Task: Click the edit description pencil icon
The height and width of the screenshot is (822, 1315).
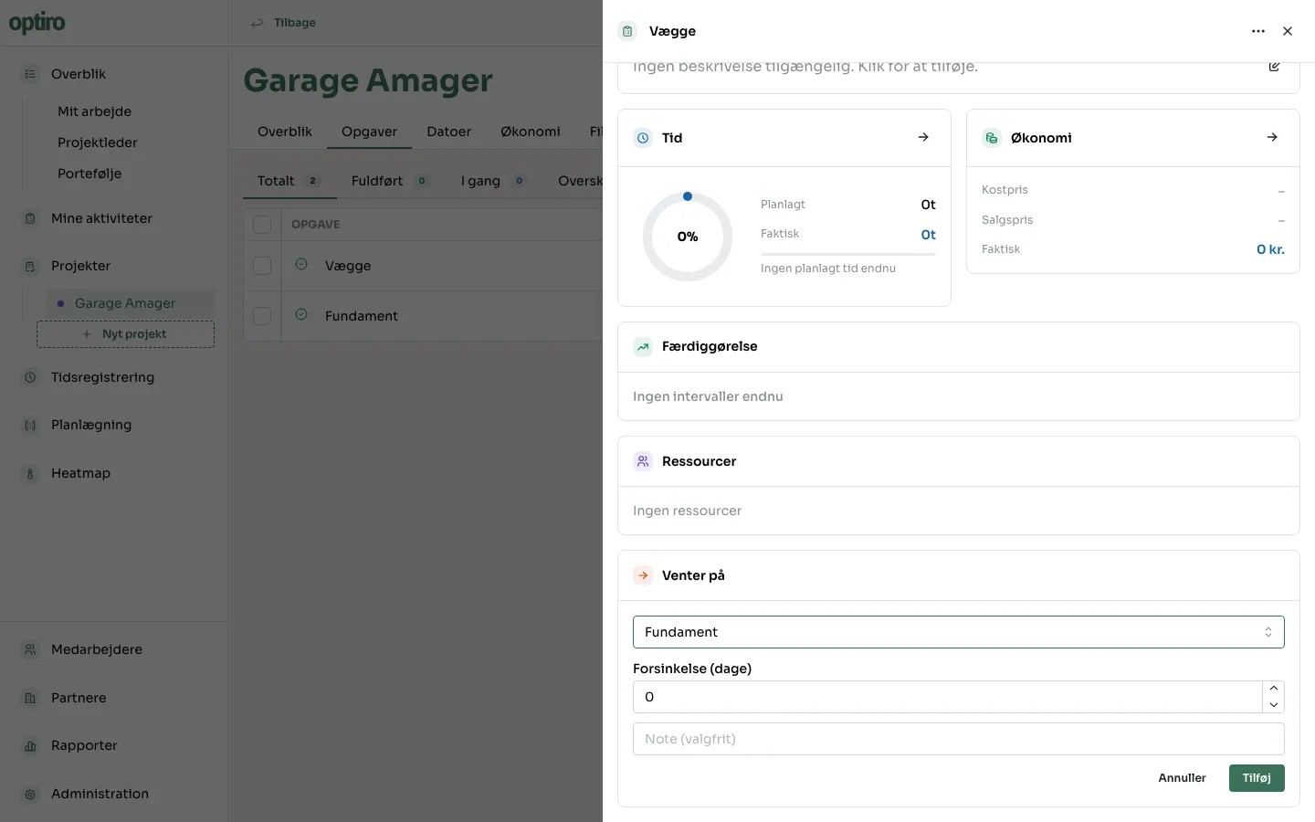Action: click(x=1274, y=66)
